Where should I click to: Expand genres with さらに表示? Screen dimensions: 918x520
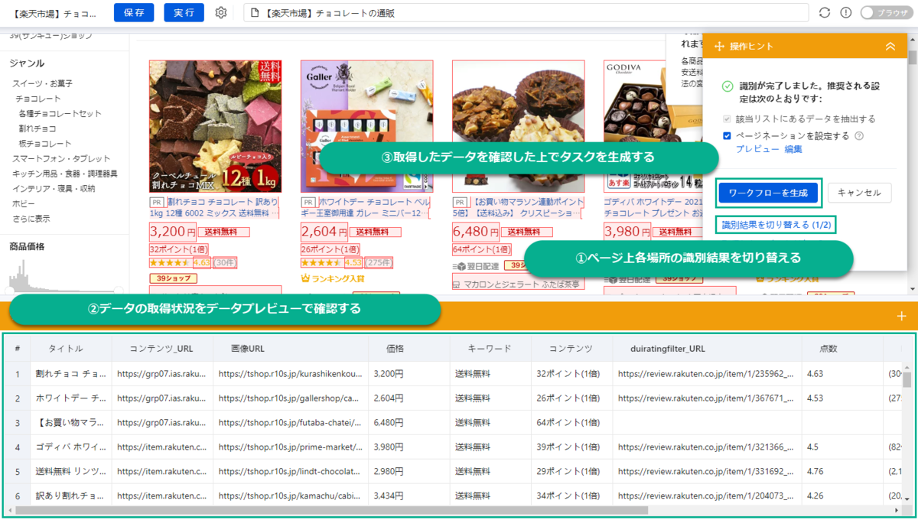coord(31,219)
